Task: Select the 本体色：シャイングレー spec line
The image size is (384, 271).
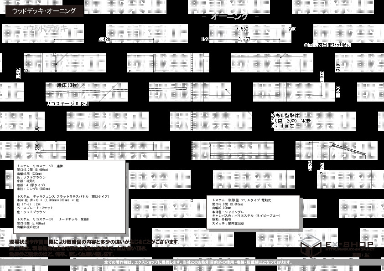Action: (229, 212)
